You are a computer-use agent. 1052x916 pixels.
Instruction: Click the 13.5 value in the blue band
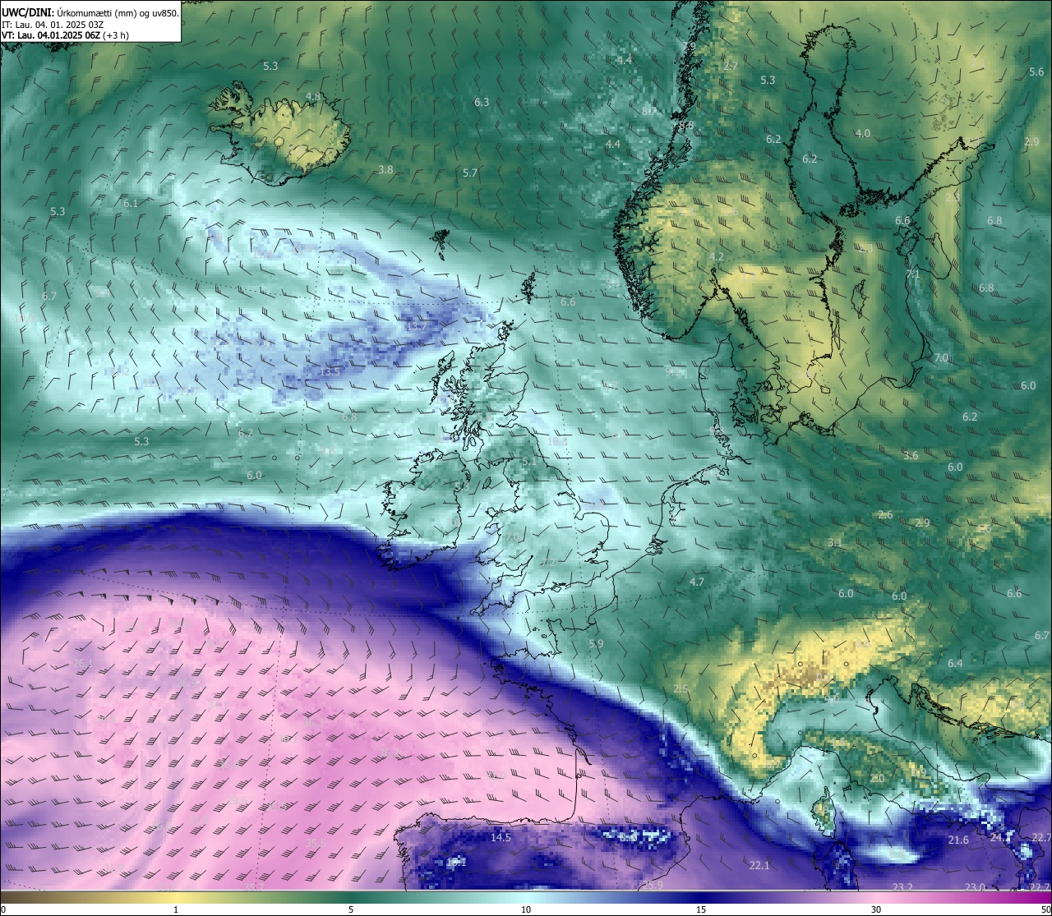330,371
